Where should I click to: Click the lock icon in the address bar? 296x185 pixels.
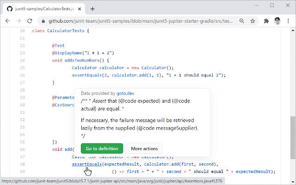43,21
